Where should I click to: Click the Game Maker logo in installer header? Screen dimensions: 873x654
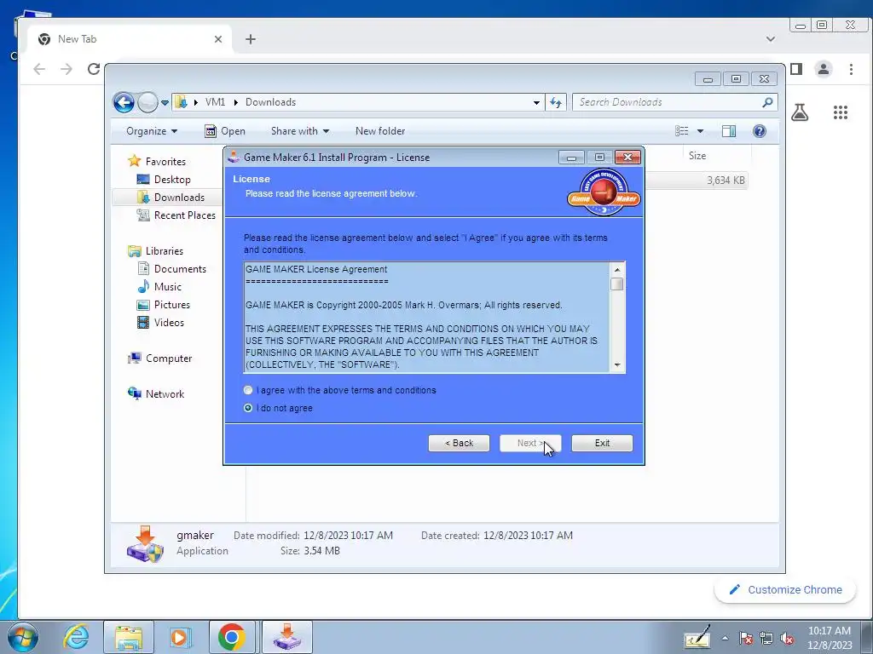(604, 192)
